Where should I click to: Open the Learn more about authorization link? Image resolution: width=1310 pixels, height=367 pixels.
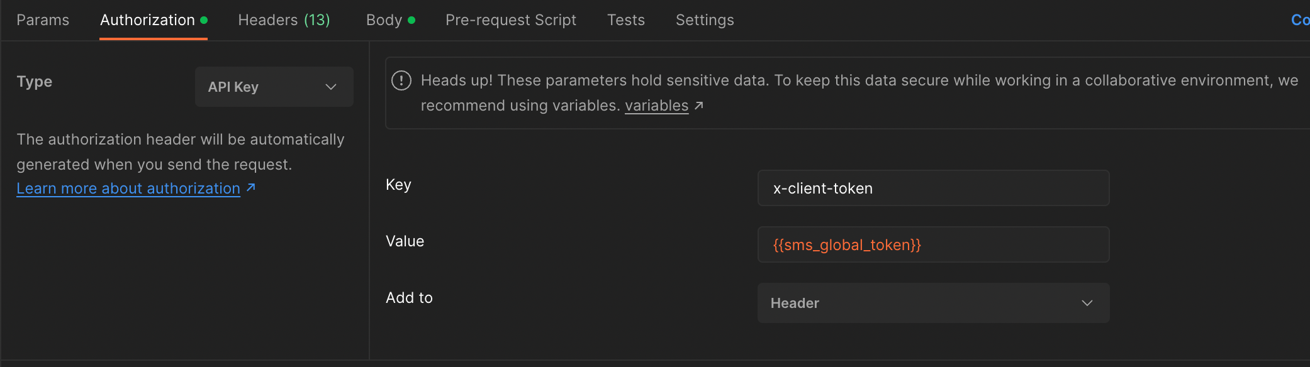coord(128,189)
